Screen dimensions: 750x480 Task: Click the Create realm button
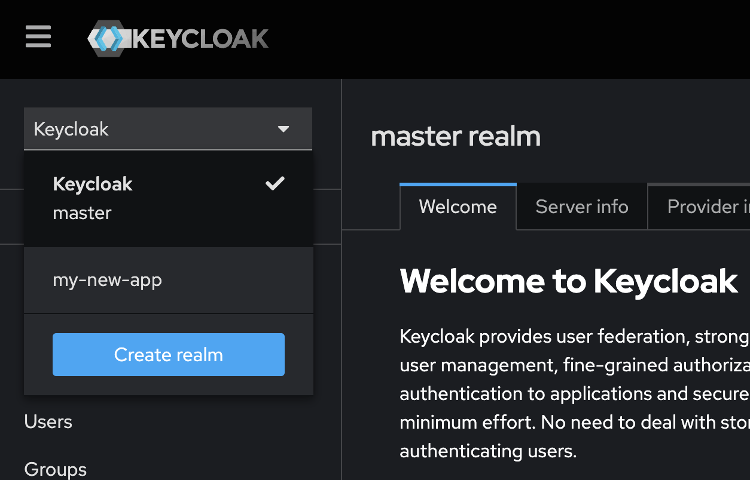tap(169, 355)
